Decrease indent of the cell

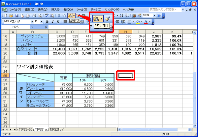click(x=117, y=22)
